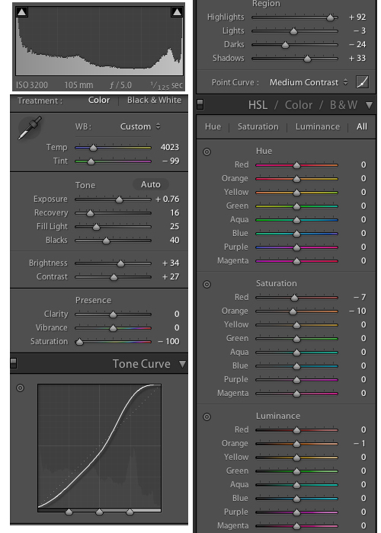Switch to the Luminance tab
The width and height of the screenshot is (381, 533).
(318, 127)
